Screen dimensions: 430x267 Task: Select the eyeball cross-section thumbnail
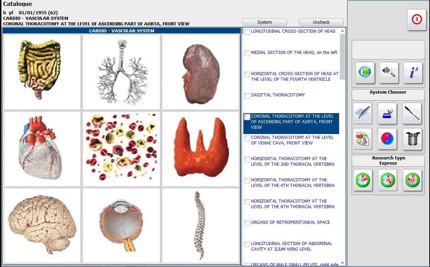pos(121,226)
